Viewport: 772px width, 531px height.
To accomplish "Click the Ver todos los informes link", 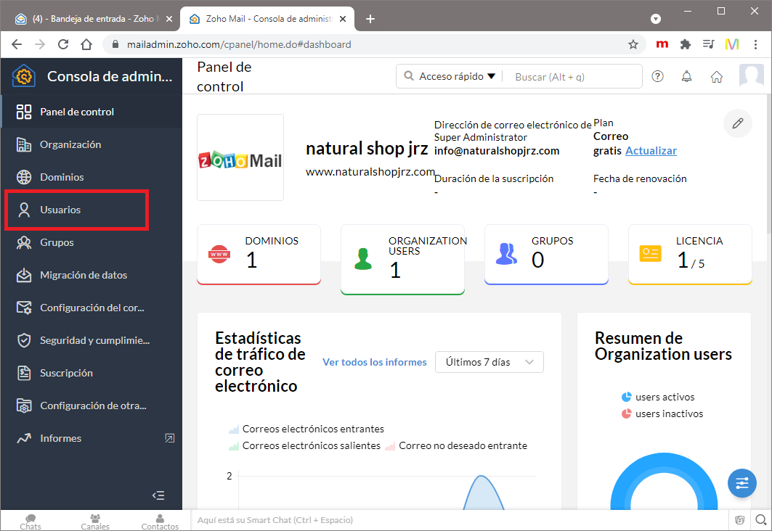I will pos(374,362).
